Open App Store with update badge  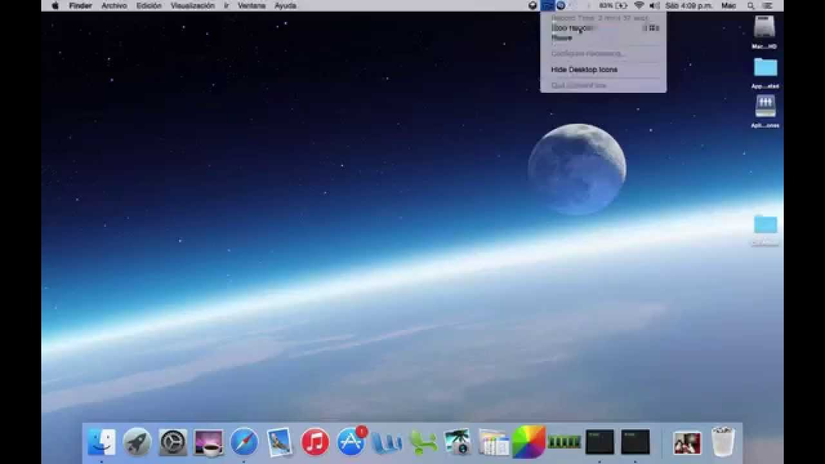351,441
